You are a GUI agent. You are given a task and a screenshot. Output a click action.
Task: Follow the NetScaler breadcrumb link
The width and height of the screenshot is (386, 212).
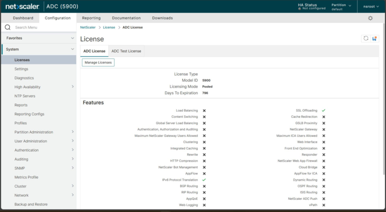point(88,27)
